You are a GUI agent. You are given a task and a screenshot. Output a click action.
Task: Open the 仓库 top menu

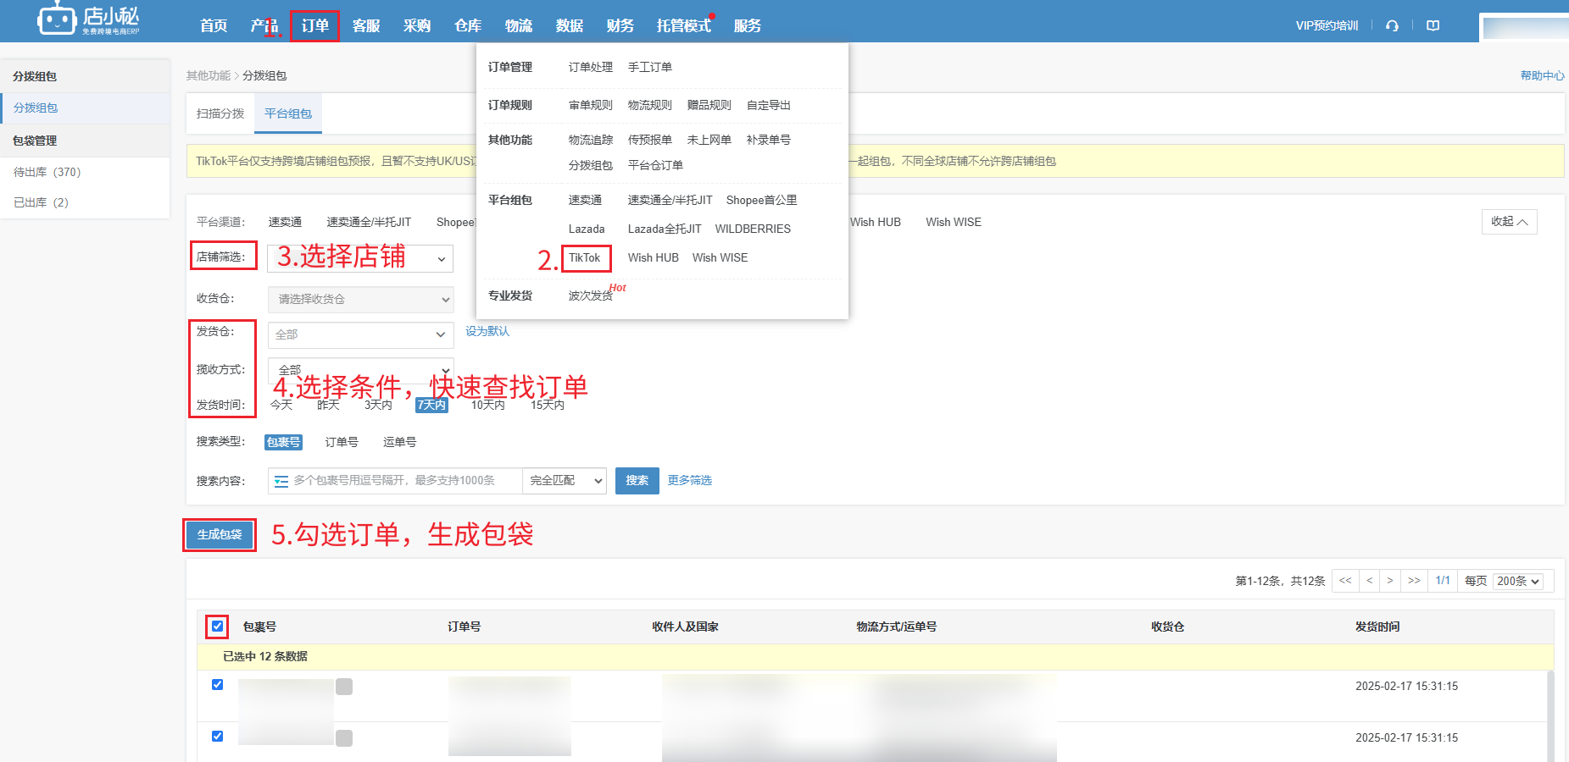tap(468, 25)
